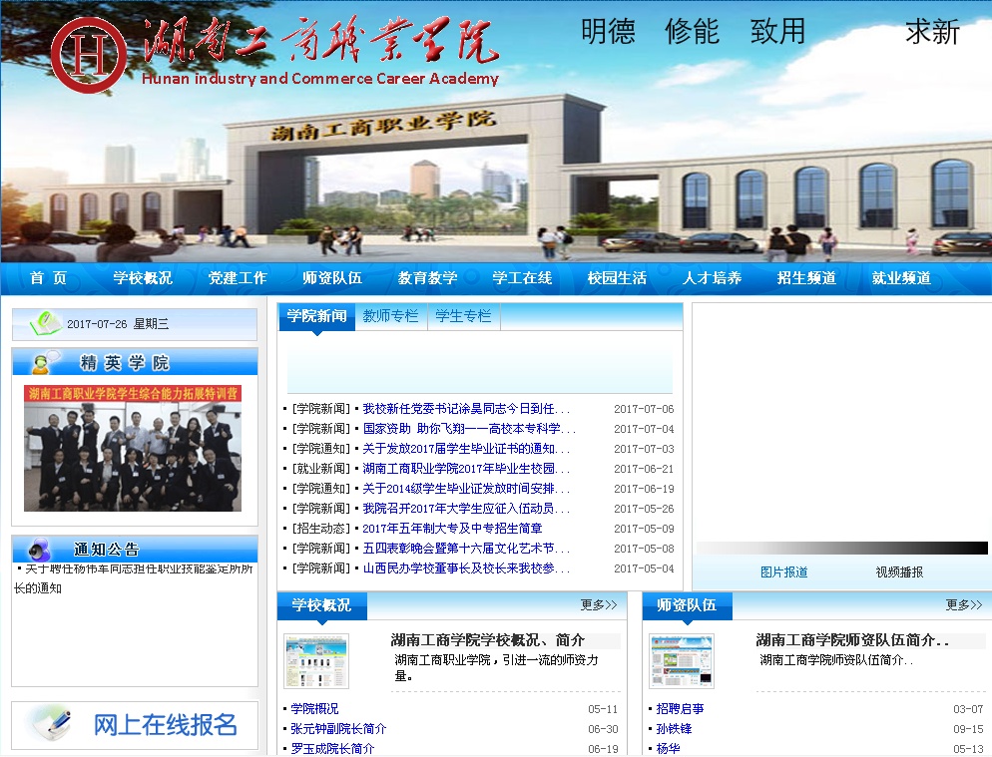Click the 精英学院 person icon
This screenshot has height=757, width=992.
coord(43,362)
